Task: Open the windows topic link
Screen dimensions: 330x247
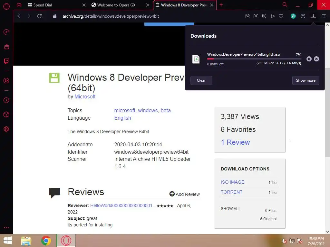Action: point(148,111)
